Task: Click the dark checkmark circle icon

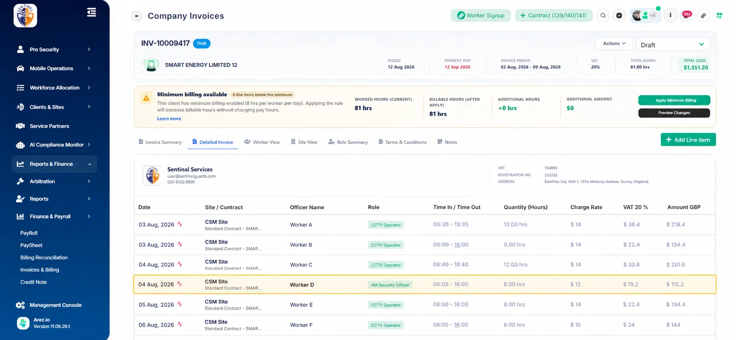Action: point(619,16)
